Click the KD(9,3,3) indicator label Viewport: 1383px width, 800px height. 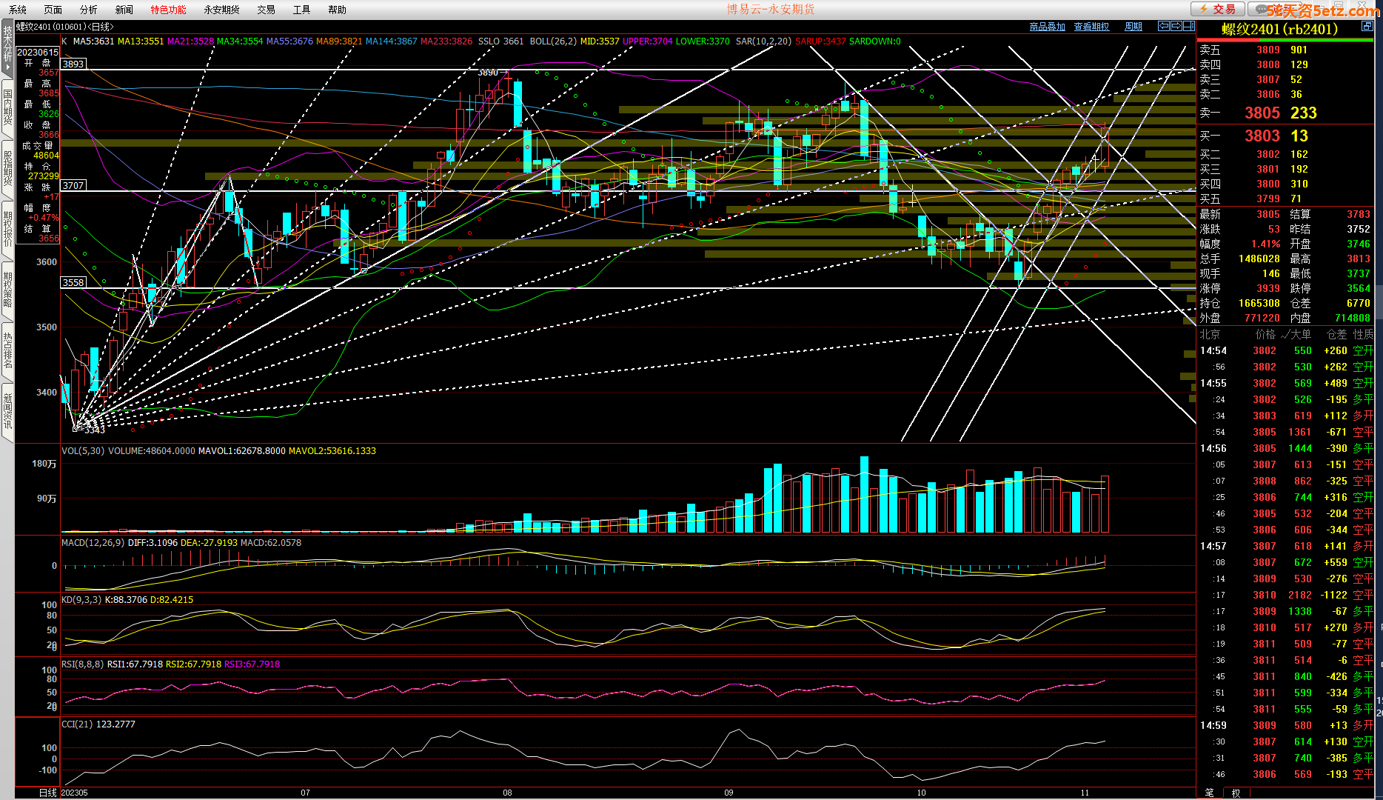click(81, 600)
